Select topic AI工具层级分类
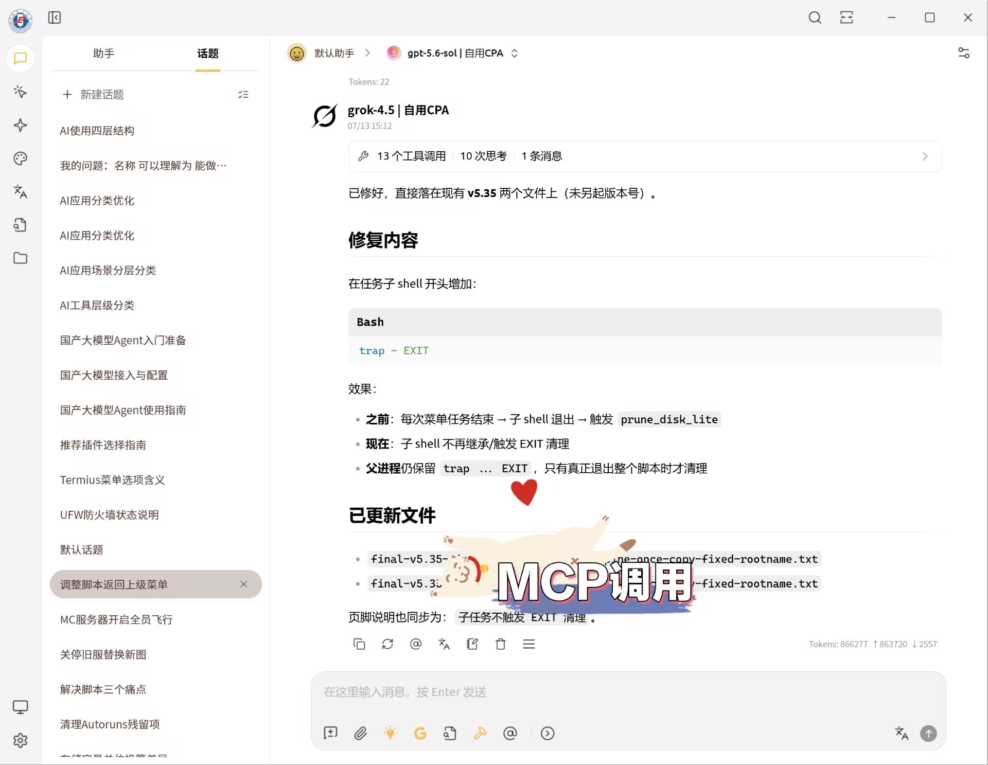This screenshot has height=765, width=988. pyautogui.click(x=156, y=306)
